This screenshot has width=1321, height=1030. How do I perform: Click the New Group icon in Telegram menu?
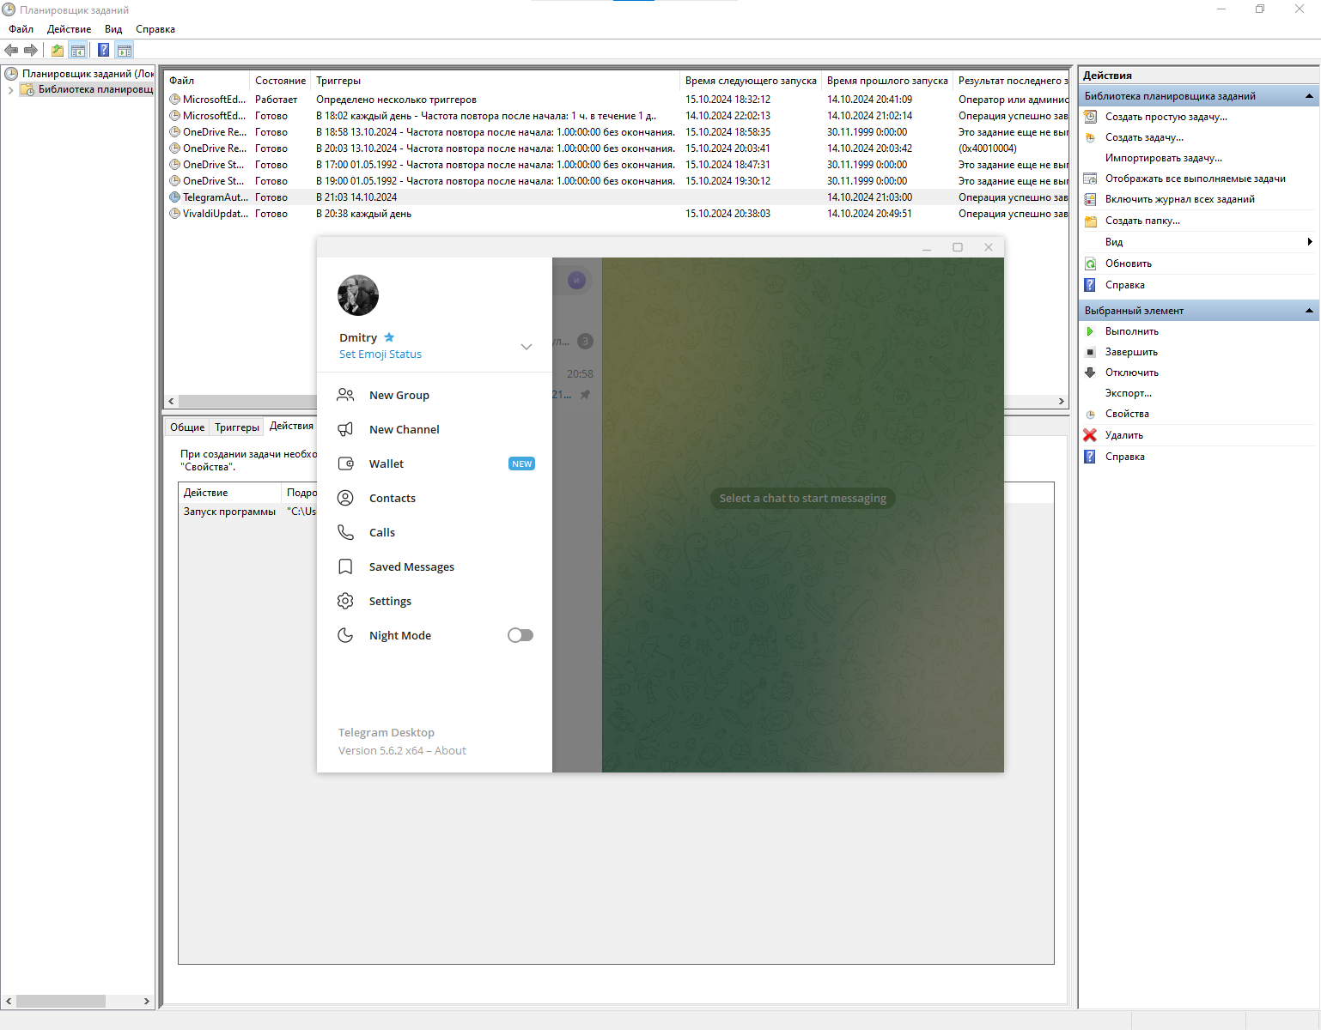tap(345, 395)
